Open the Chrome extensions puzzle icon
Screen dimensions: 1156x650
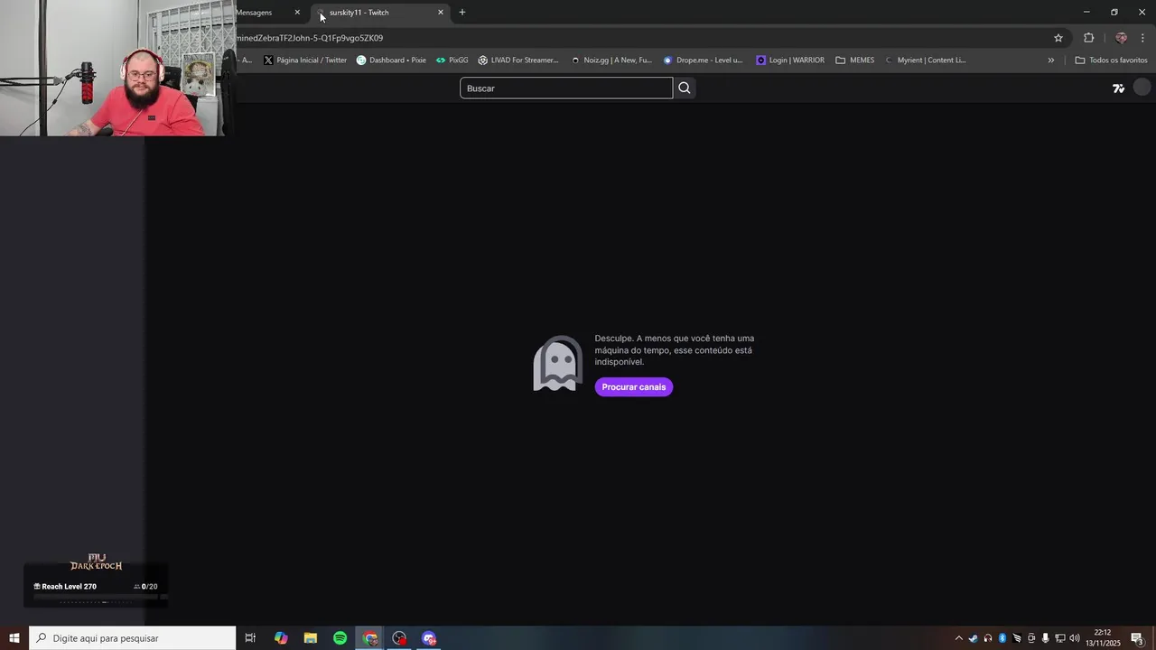[x=1088, y=38]
